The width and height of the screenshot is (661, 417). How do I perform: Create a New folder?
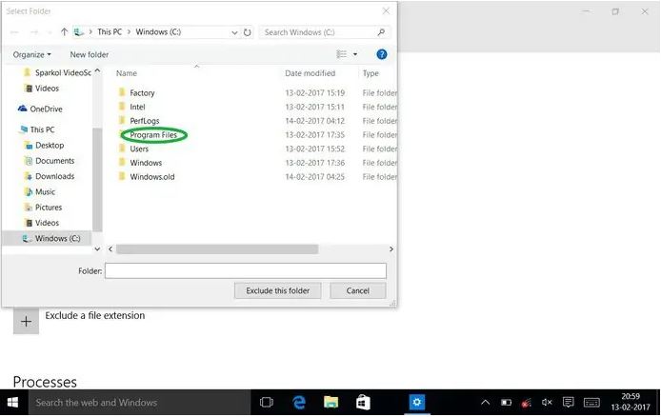pos(90,55)
